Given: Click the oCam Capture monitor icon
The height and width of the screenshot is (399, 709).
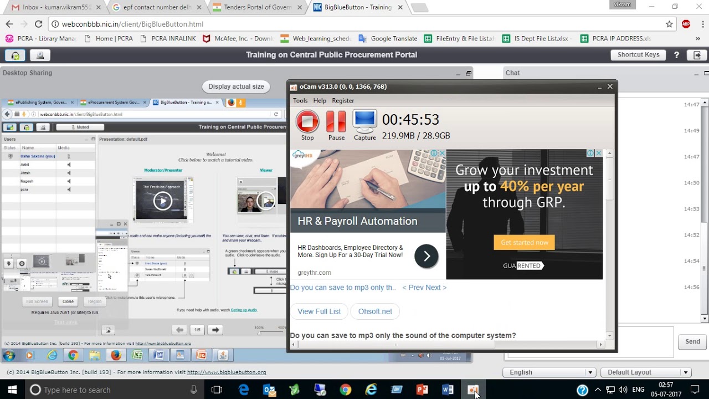Looking at the screenshot, I should [x=364, y=121].
